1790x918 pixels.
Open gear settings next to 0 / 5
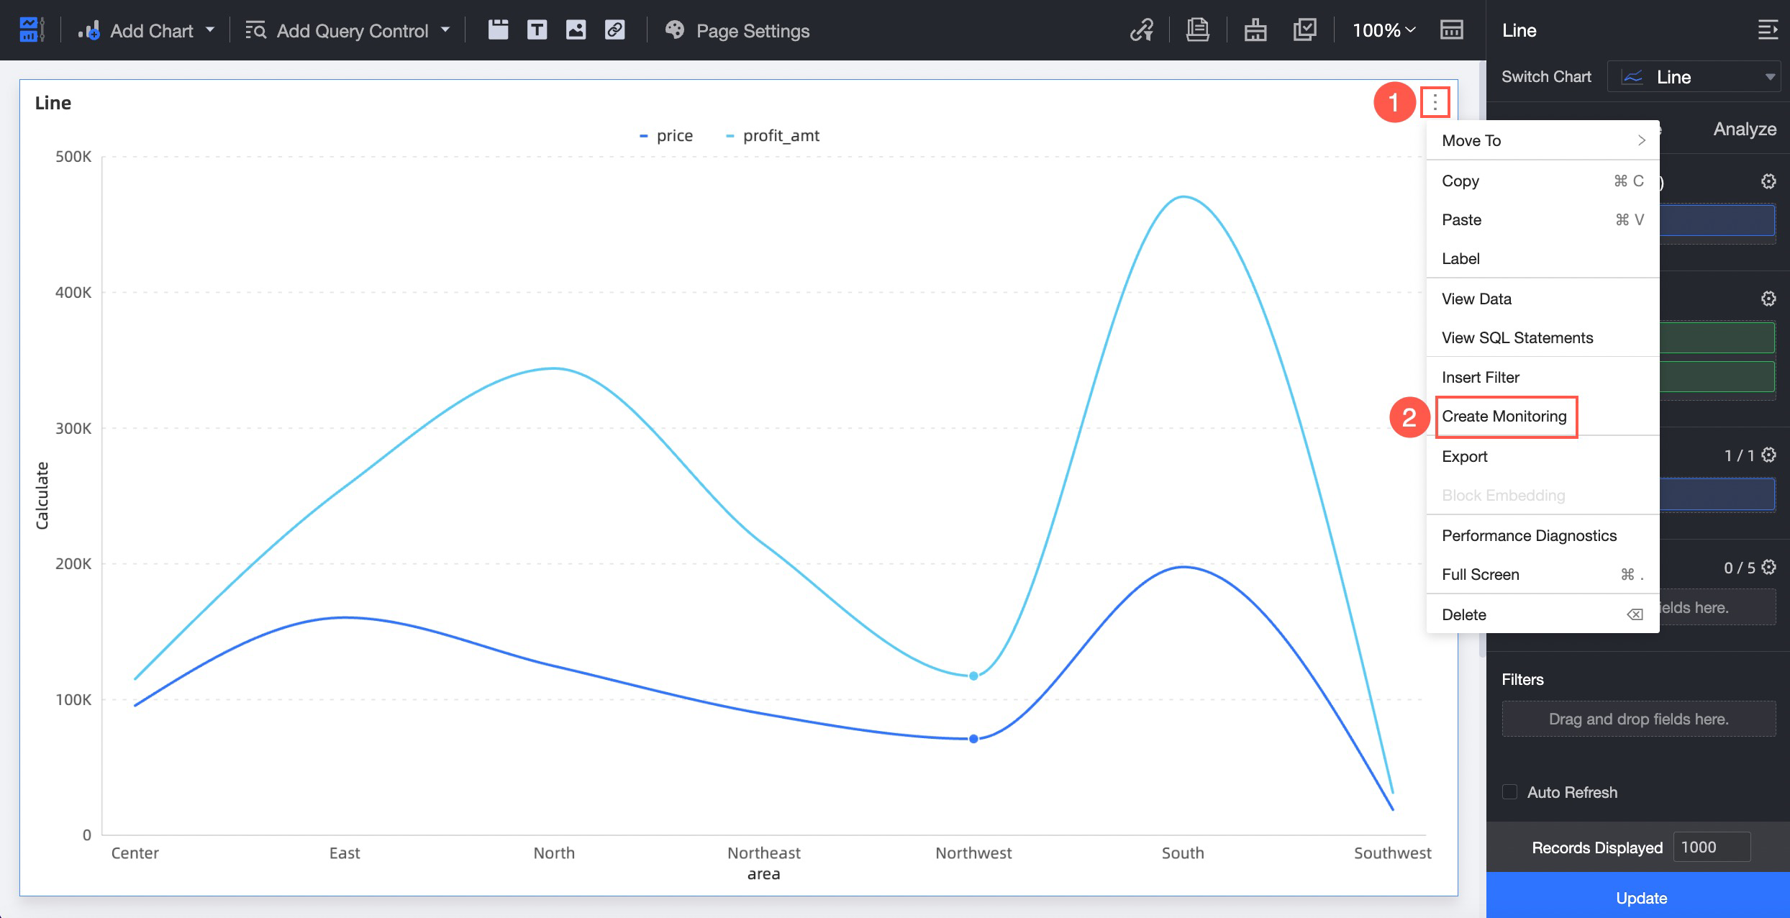pyautogui.click(x=1768, y=567)
